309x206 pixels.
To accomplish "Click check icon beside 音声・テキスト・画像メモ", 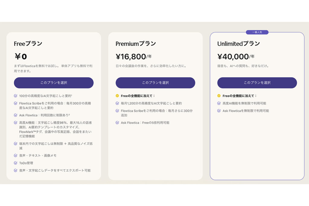I will (16, 155).
